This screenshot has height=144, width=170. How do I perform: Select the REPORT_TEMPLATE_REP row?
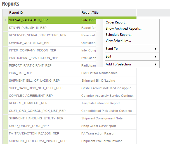pos(28,103)
